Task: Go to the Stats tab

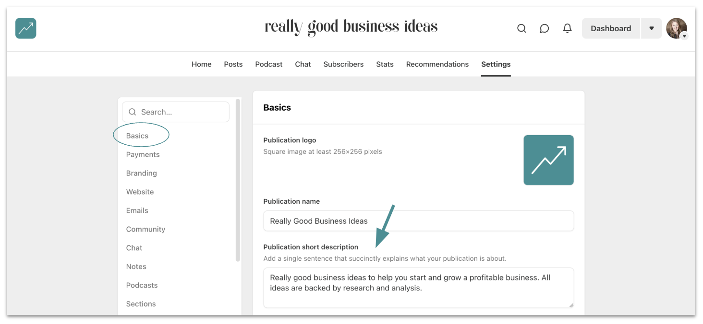Action: [x=385, y=64]
